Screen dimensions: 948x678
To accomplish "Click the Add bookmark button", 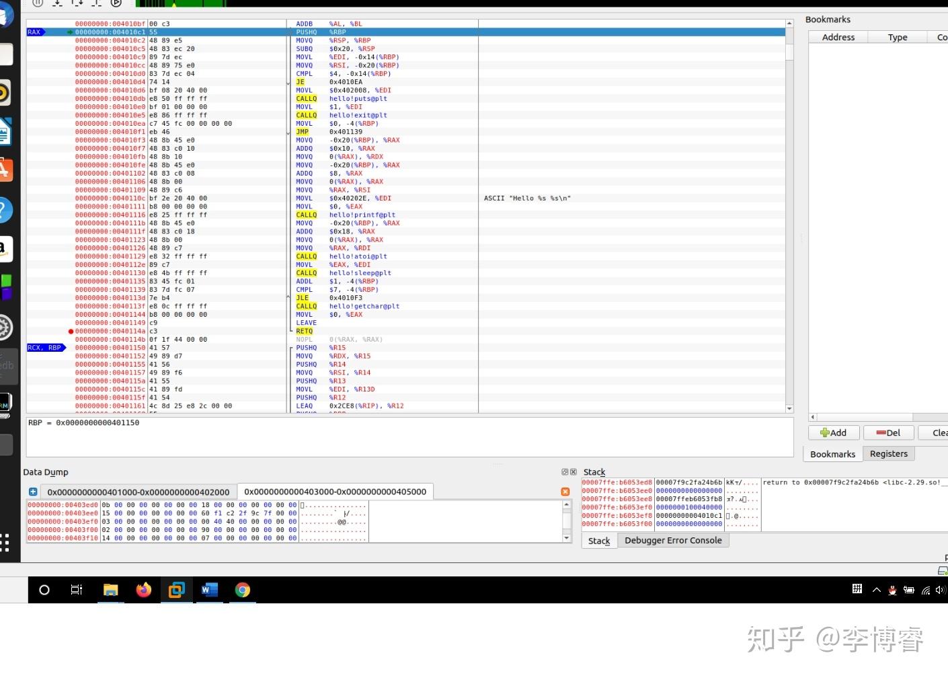I will [x=834, y=432].
